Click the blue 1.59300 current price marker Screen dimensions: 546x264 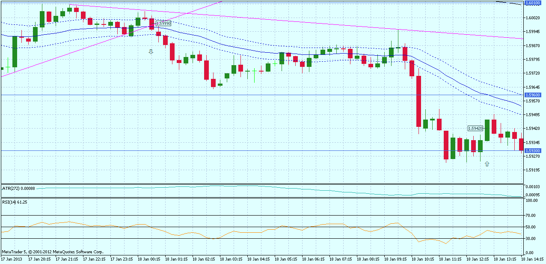pos(532,150)
